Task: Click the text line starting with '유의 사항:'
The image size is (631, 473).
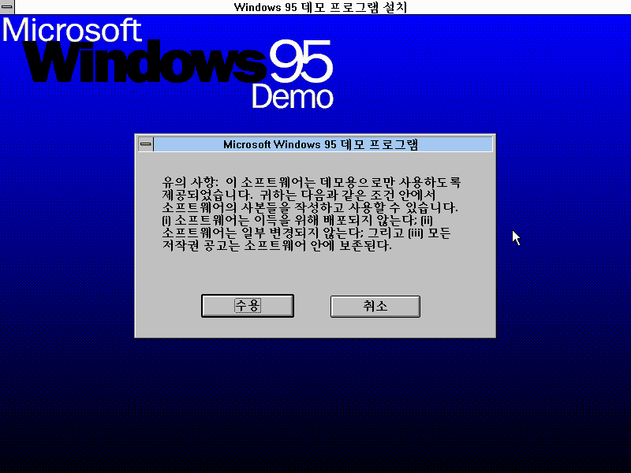Action: (x=311, y=182)
